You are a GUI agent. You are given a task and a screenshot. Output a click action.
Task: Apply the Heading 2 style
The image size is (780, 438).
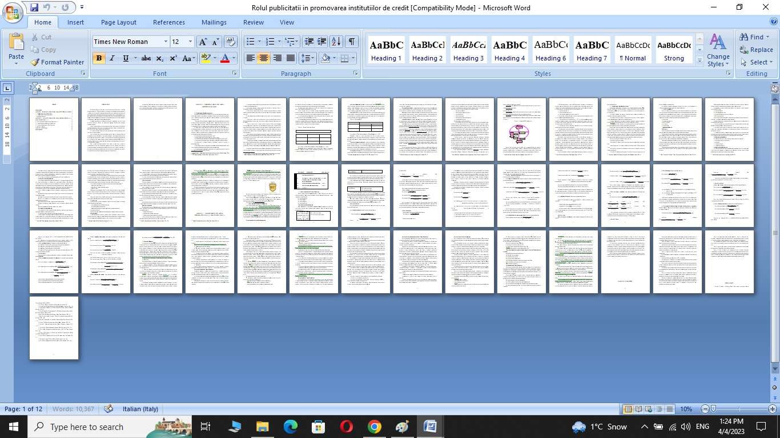pyautogui.click(x=427, y=50)
